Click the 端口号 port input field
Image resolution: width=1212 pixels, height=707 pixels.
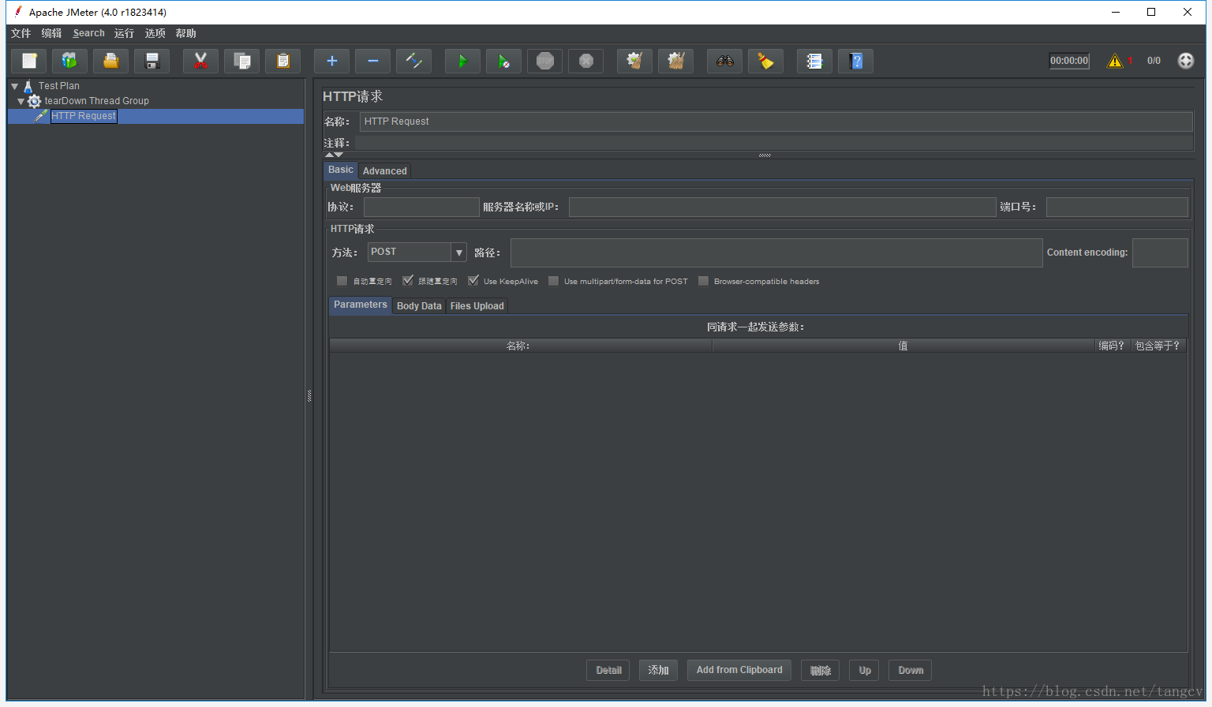(x=1117, y=207)
